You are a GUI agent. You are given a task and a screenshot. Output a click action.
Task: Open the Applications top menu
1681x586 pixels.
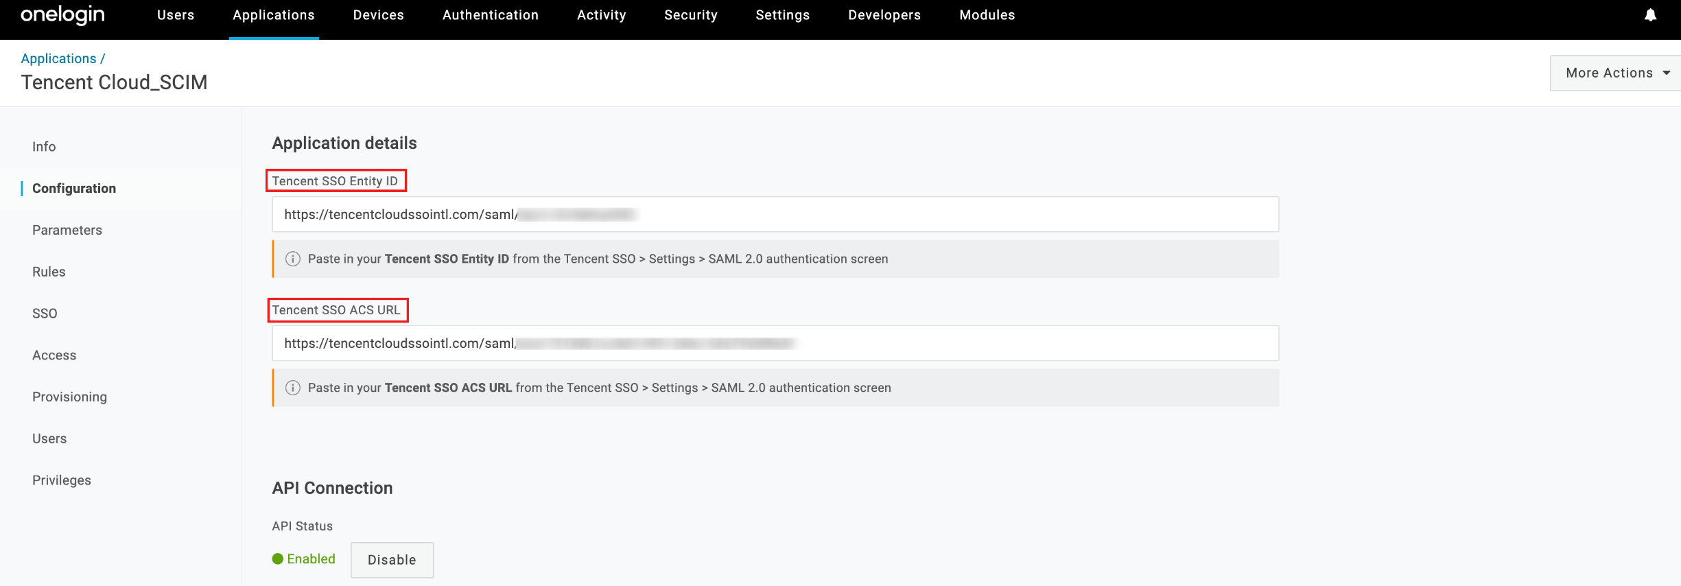(x=274, y=15)
